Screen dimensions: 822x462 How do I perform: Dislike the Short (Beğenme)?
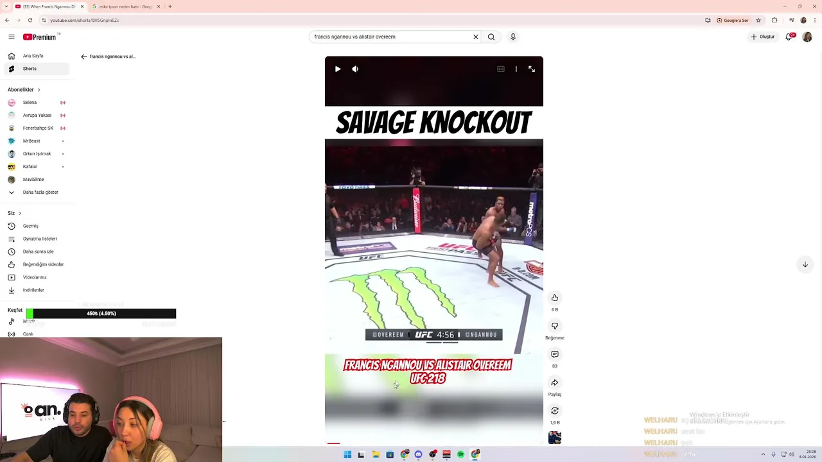click(555, 326)
